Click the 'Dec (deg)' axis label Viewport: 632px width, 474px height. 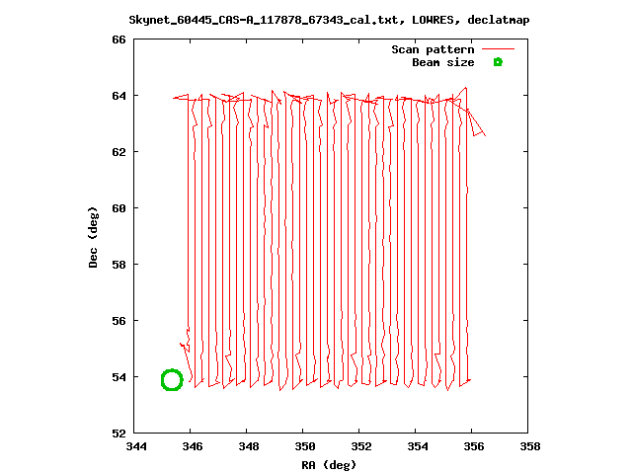point(93,237)
